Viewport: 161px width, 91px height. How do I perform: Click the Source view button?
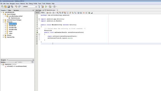(x=37, y=13)
